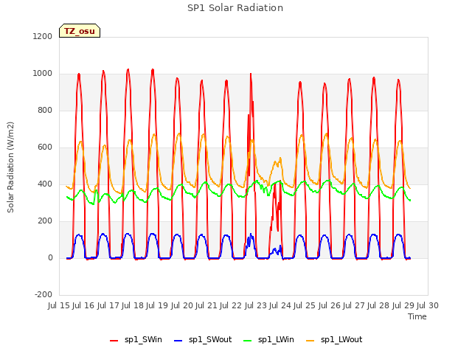Click the red sp1_SWin legend swatch

pos(114,341)
